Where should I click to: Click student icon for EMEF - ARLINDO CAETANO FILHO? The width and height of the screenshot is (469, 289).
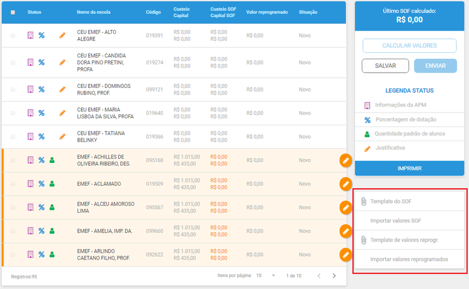[52, 254]
